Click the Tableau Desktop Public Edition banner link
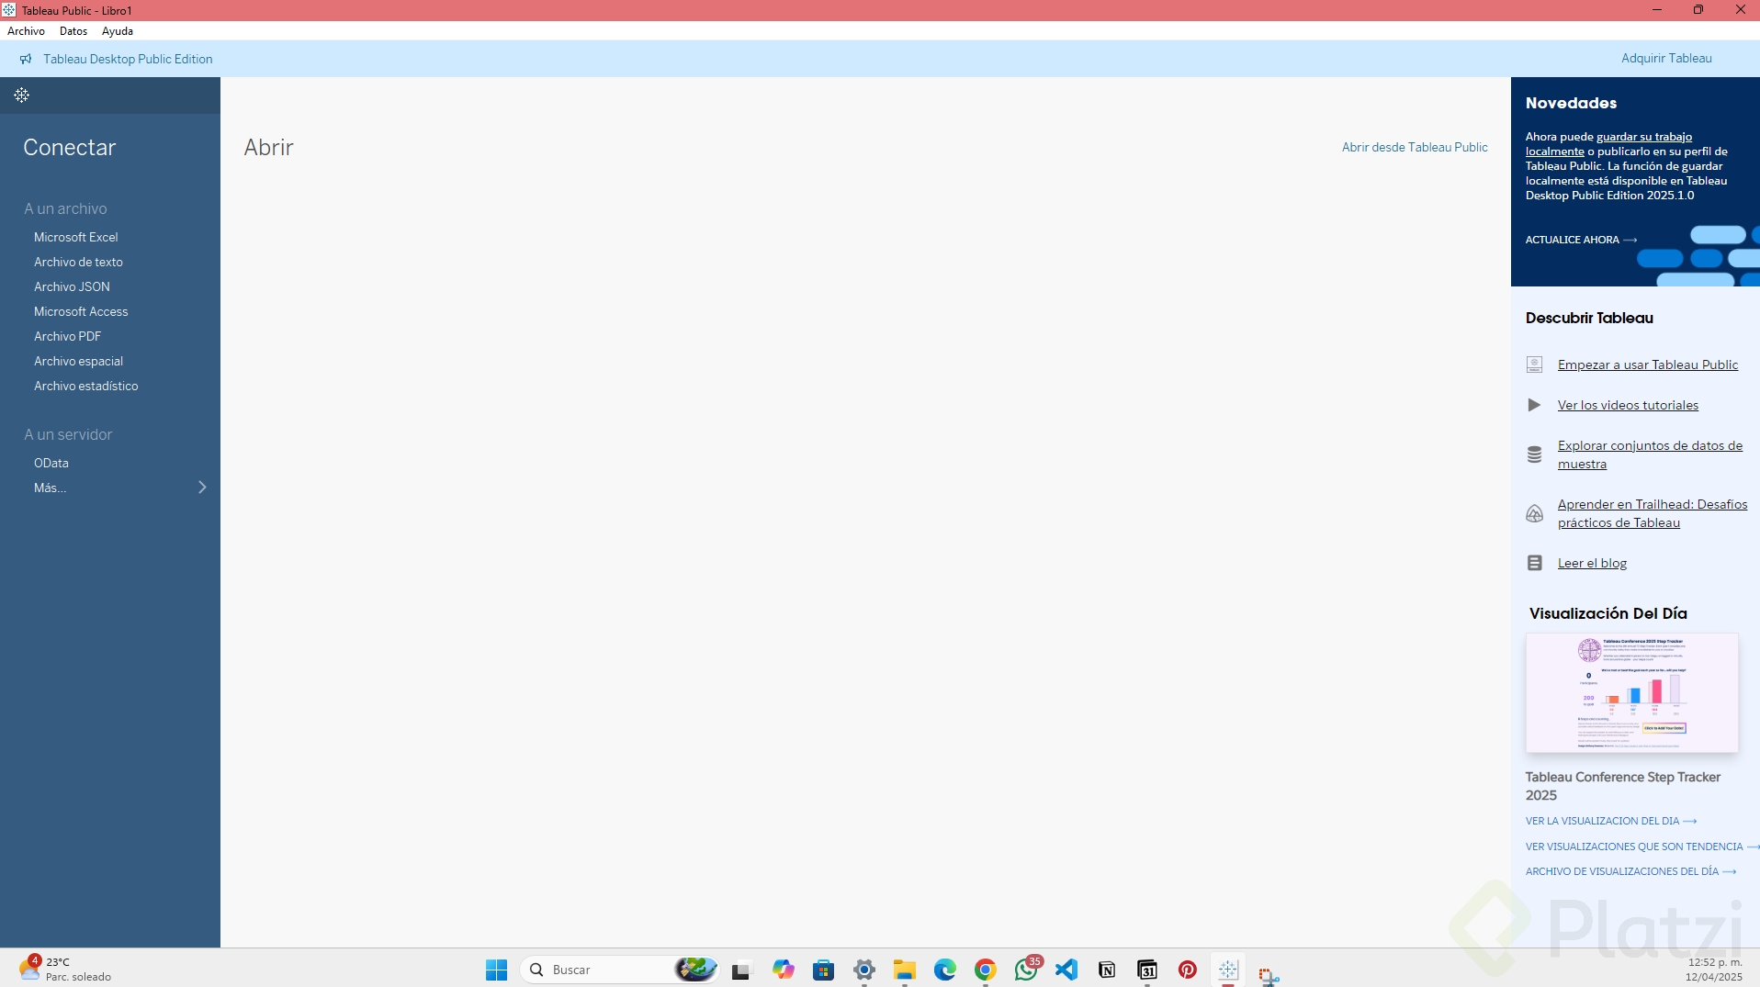This screenshot has height=987, width=1760. 128,59
